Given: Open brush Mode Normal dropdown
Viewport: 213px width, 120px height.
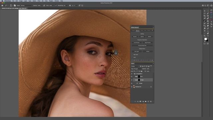Looking at the screenshot, I should point(26,6).
